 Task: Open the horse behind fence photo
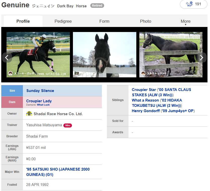tap(171, 54)
